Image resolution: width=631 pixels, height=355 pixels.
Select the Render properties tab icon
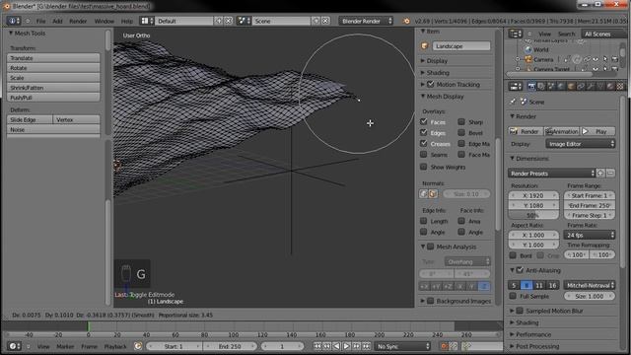[531, 86]
